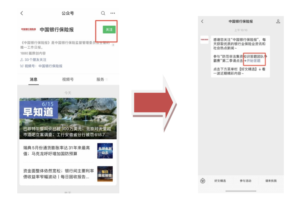Open the 参与活动 bottom menu
Viewport: 303px width, 206px height.
click(245, 181)
